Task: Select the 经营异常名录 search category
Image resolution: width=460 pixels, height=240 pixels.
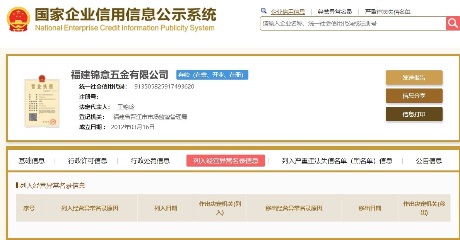Action: pos(335,12)
